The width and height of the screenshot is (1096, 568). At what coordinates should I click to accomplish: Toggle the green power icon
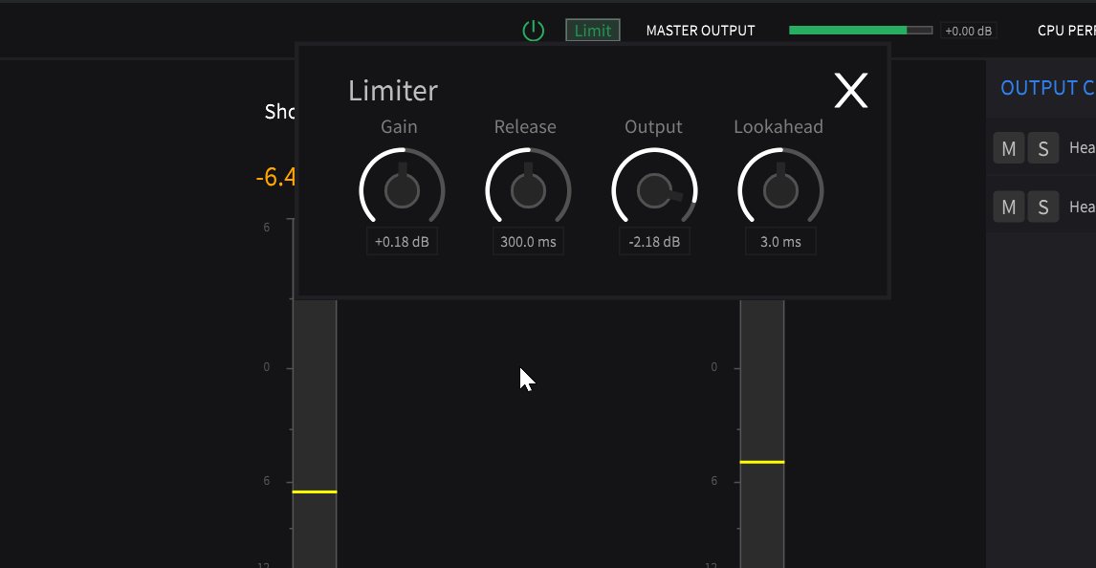pyautogui.click(x=534, y=31)
